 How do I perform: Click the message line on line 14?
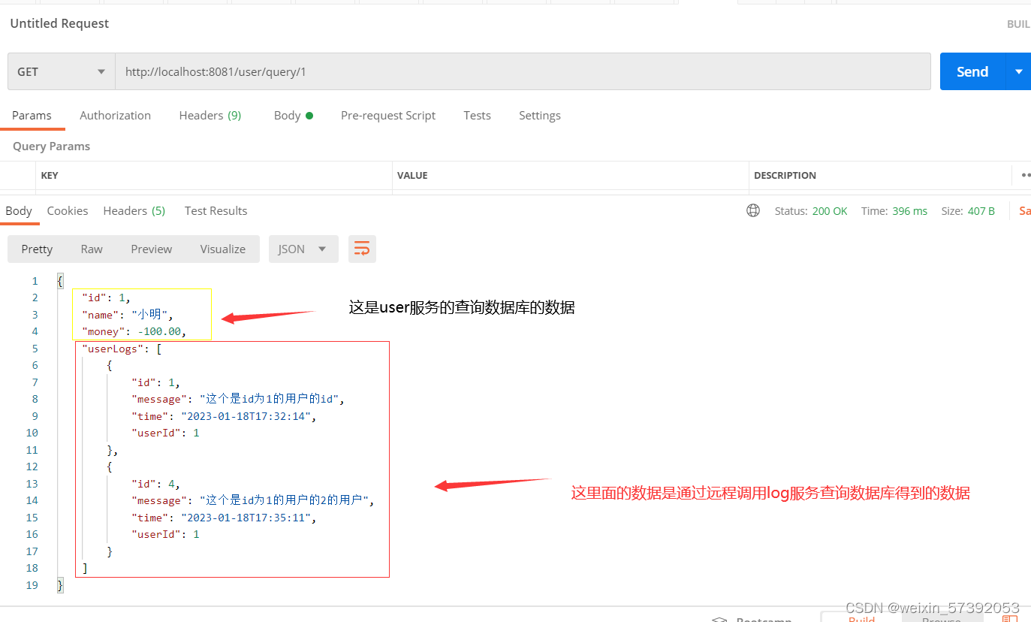(252, 500)
